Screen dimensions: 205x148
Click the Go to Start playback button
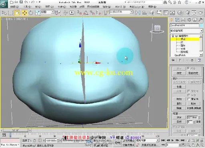pos(163,140)
